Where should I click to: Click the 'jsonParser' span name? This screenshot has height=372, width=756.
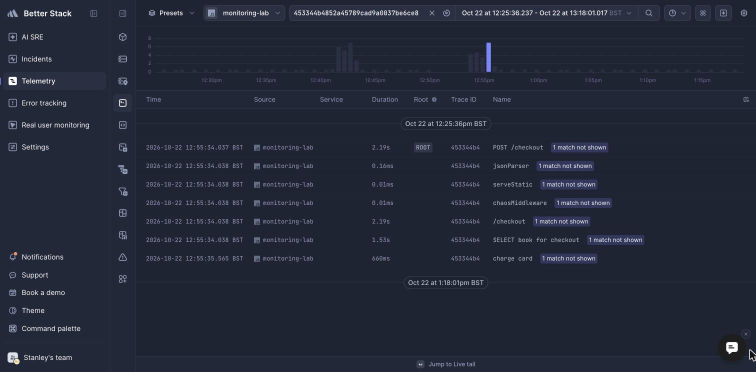(x=511, y=166)
